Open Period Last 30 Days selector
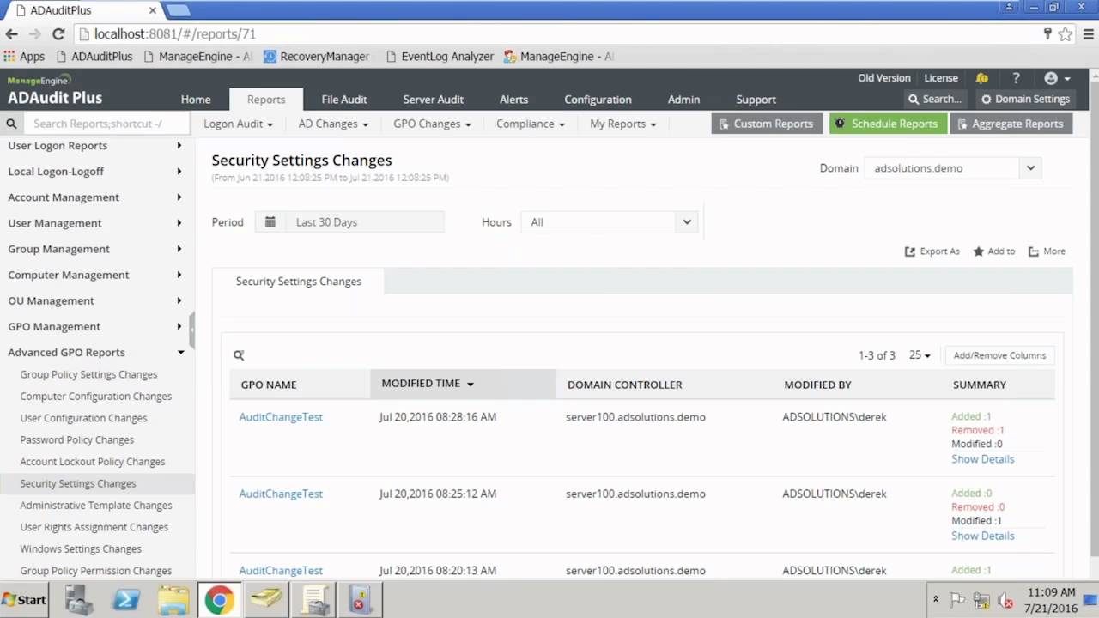The height and width of the screenshot is (618, 1099). point(349,222)
